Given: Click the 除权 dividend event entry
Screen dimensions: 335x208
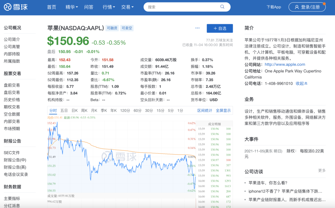Looking at the screenshot, I should click(x=285, y=154).
